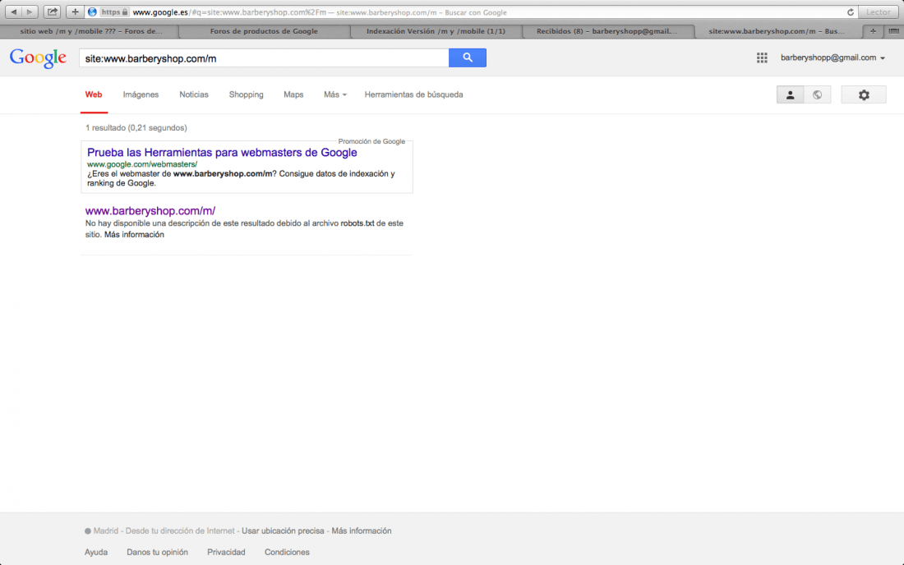
Task: Click 'Más información' under robots.txt result
Action: coord(134,234)
